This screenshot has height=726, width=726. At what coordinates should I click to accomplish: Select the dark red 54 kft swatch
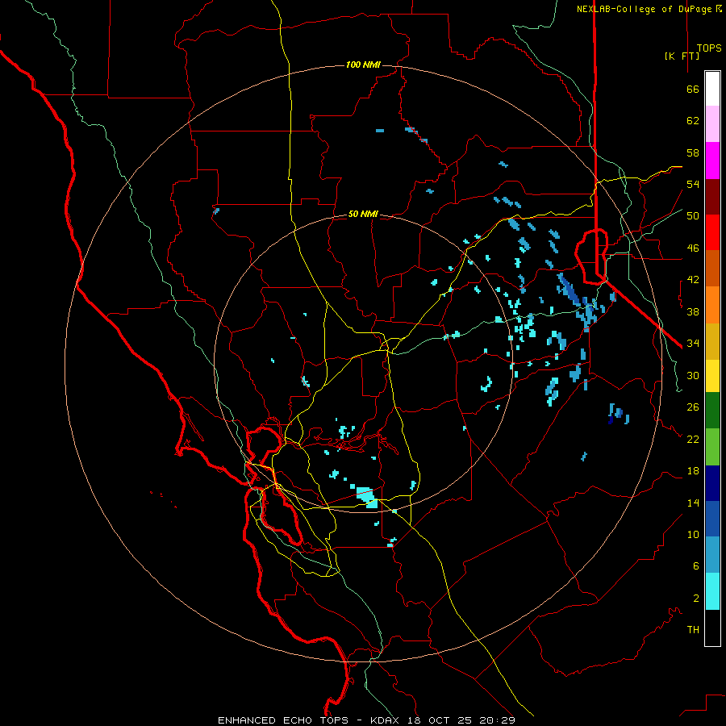pos(712,197)
